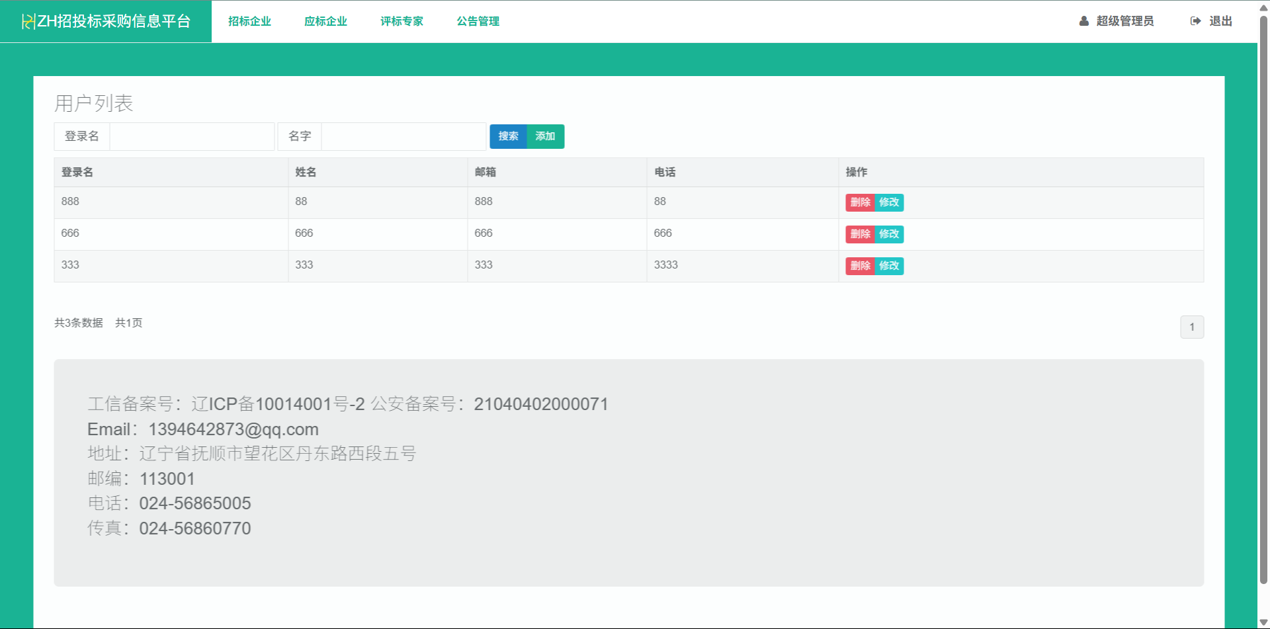Edit the user row 666

(889, 234)
